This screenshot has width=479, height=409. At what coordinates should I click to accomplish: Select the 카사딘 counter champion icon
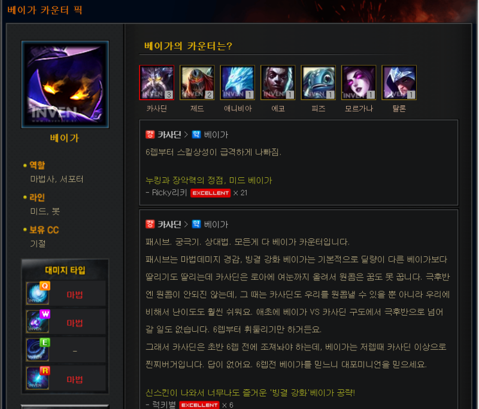[x=157, y=83]
